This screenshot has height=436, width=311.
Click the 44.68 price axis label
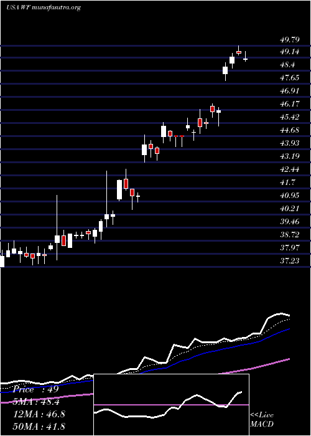[x=290, y=130]
